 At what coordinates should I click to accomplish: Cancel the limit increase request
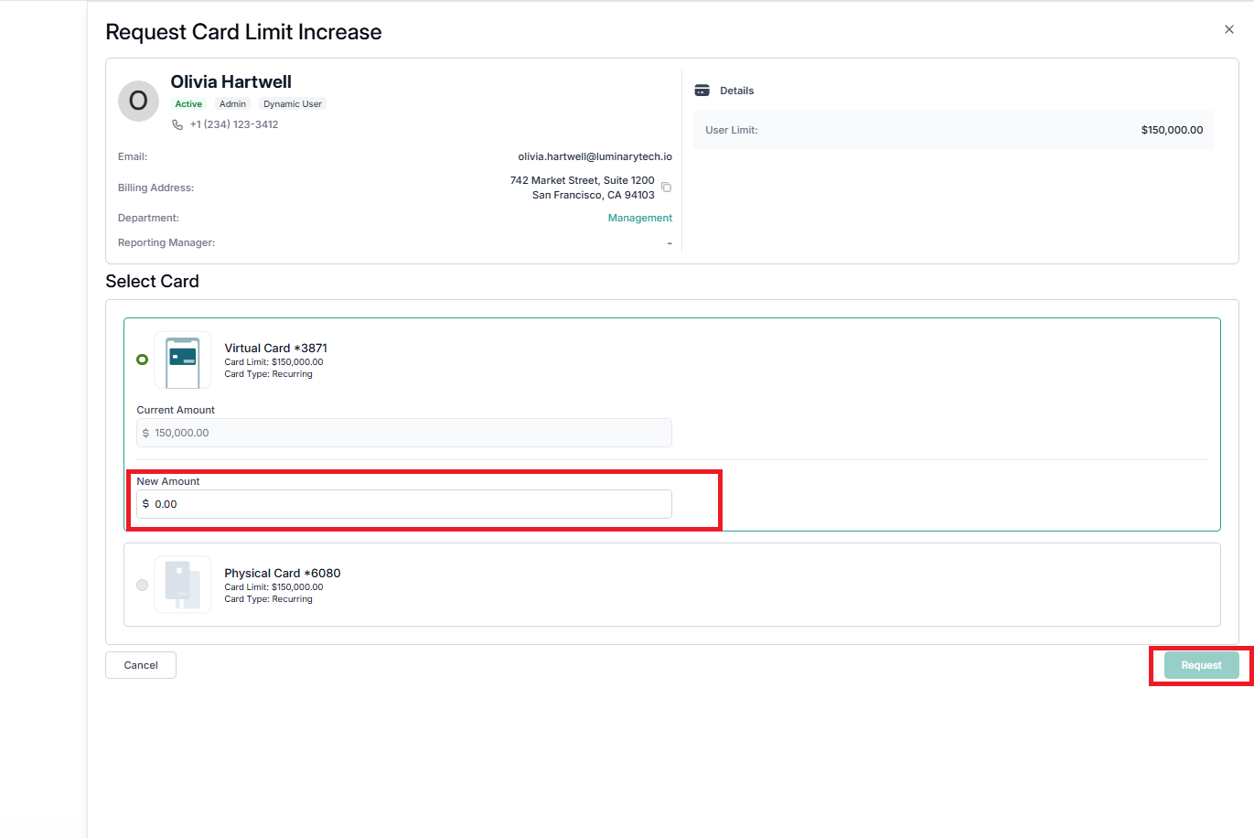(x=141, y=665)
